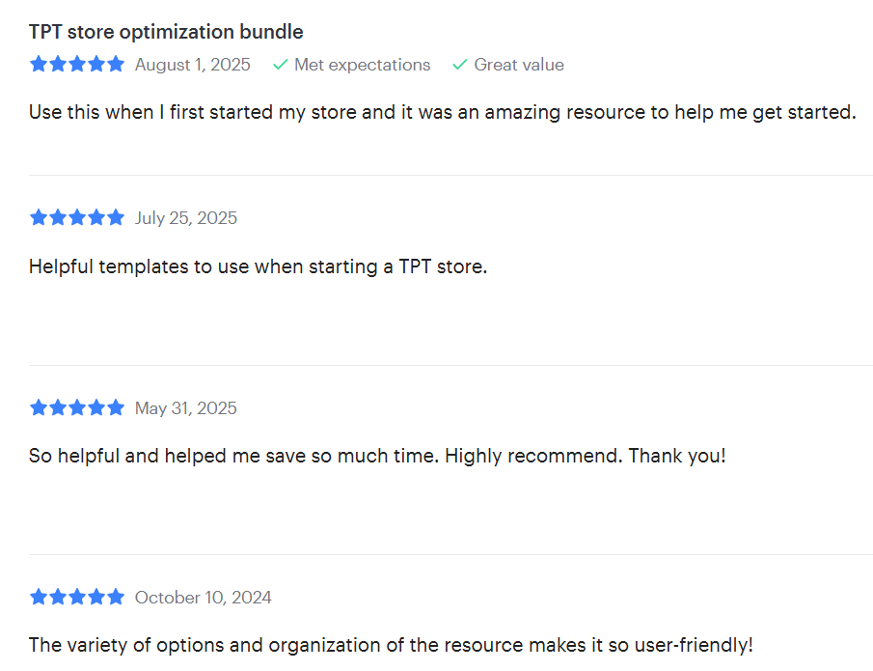Click the first star of the October 10 review
This screenshot has width=873, height=671.
[x=39, y=597]
